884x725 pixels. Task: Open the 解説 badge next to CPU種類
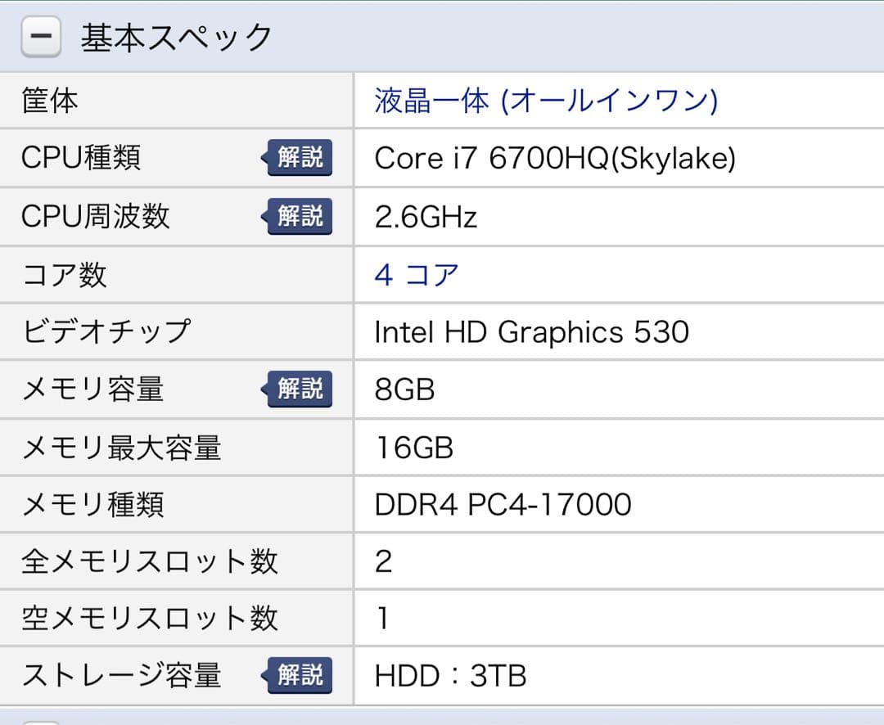[x=299, y=158]
